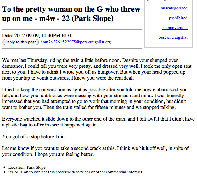197x178 pixels.
Task: Click the line 'You got off a stop'
Action: (x=34, y=137)
